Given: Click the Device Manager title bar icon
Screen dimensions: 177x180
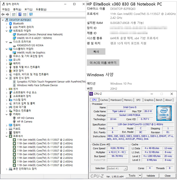Looking at the screenshot, I should pyautogui.click(x=3, y=4).
